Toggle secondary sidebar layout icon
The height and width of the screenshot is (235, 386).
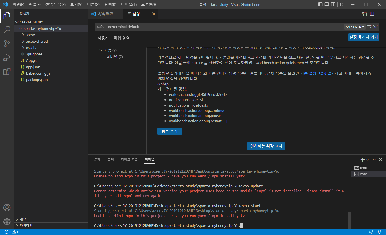pos(333,4)
